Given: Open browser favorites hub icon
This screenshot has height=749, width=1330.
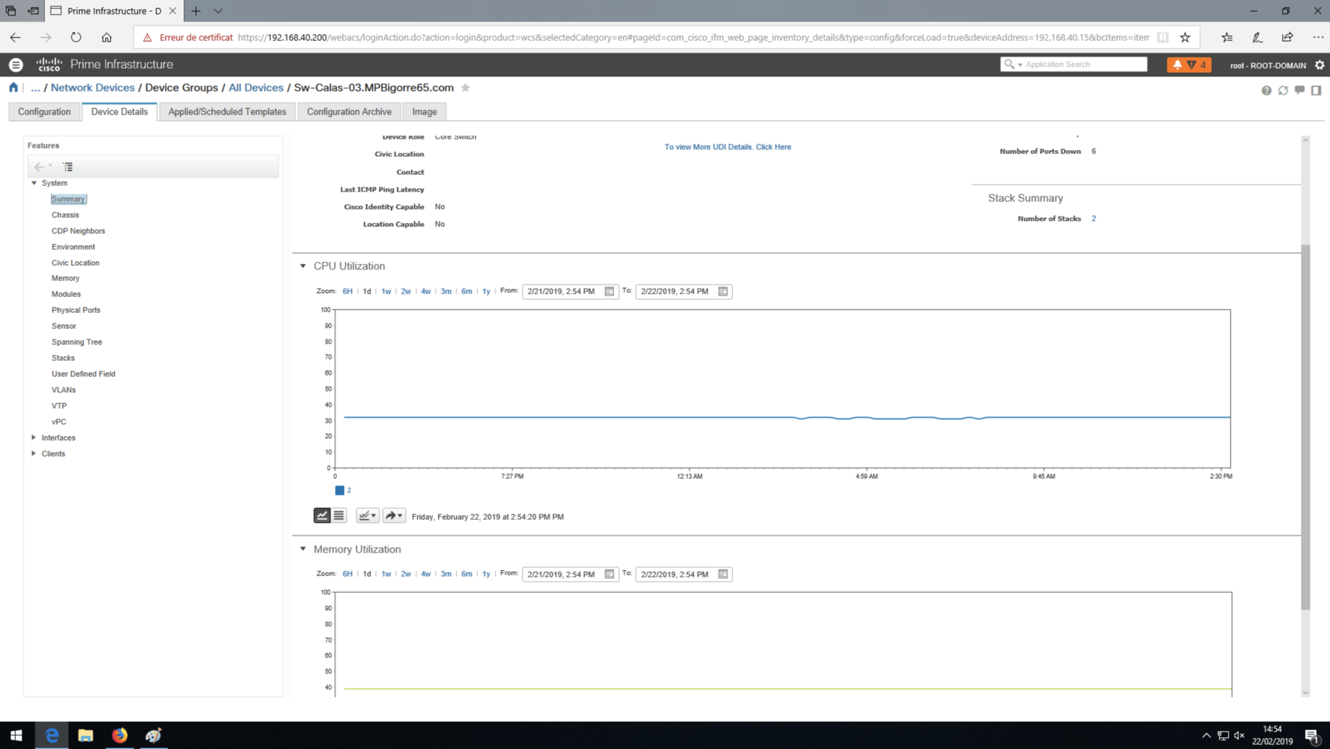Looking at the screenshot, I should [x=1226, y=37].
